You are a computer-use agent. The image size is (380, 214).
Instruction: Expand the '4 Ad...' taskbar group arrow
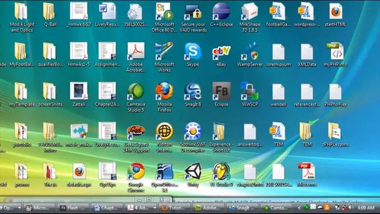click(x=154, y=208)
